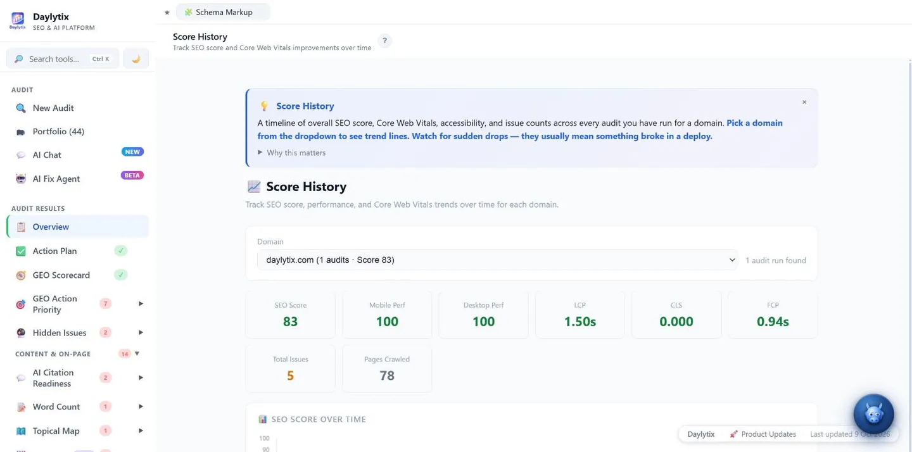Switch to the Schema Markup tab
912x452 pixels.
(223, 12)
